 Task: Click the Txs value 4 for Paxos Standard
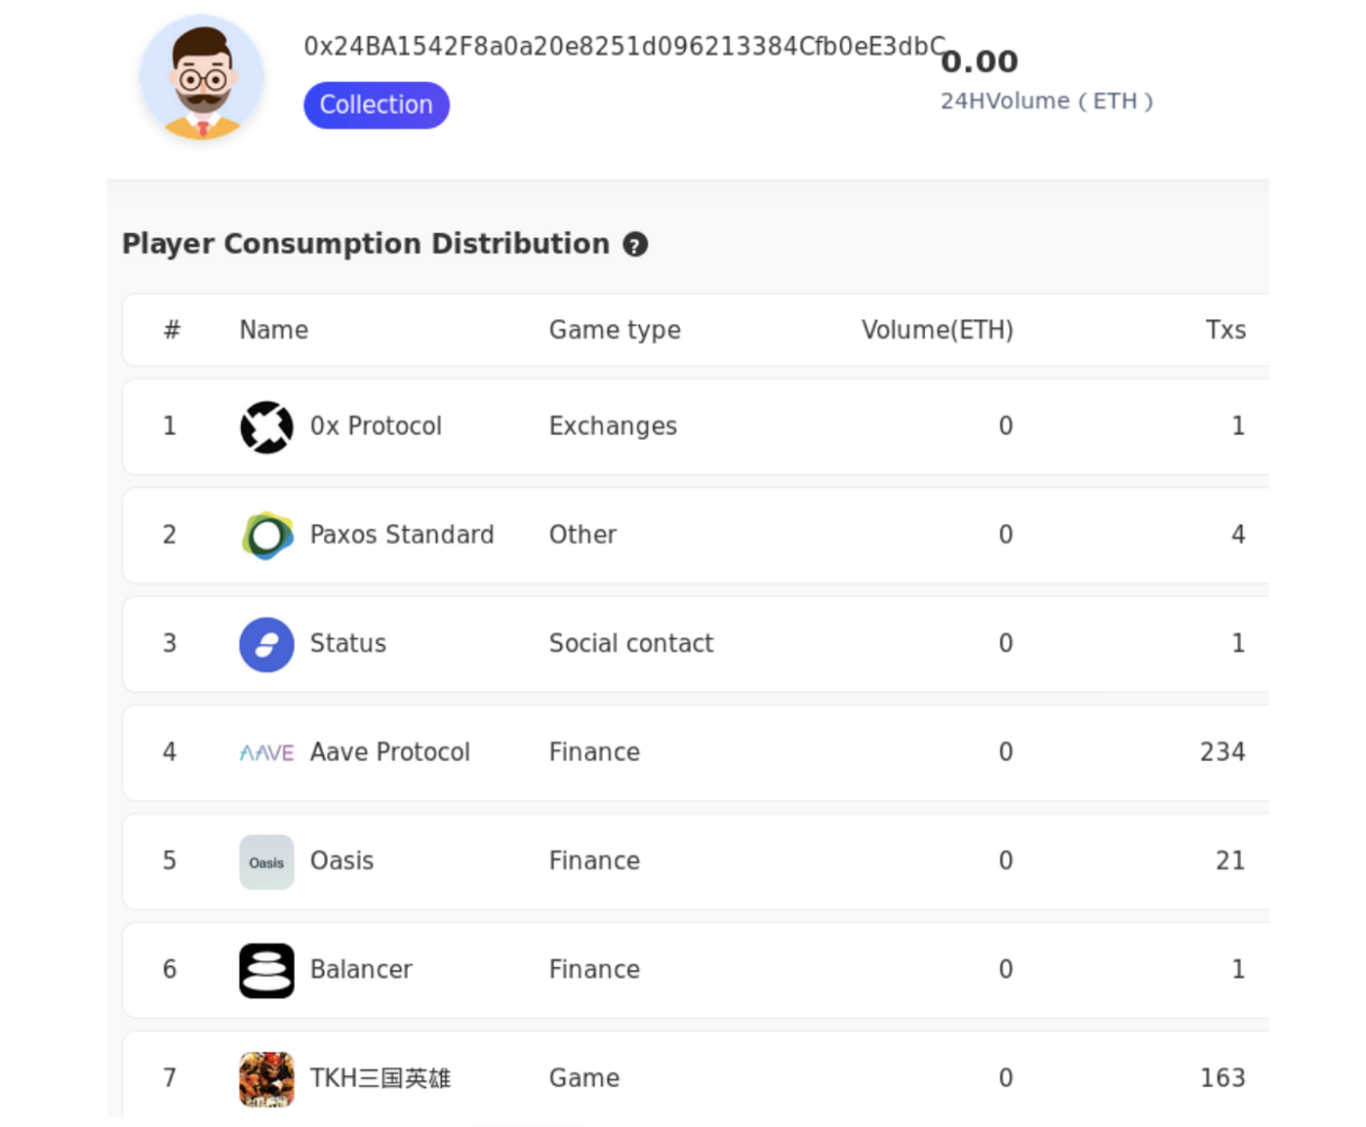[x=1238, y=535]
